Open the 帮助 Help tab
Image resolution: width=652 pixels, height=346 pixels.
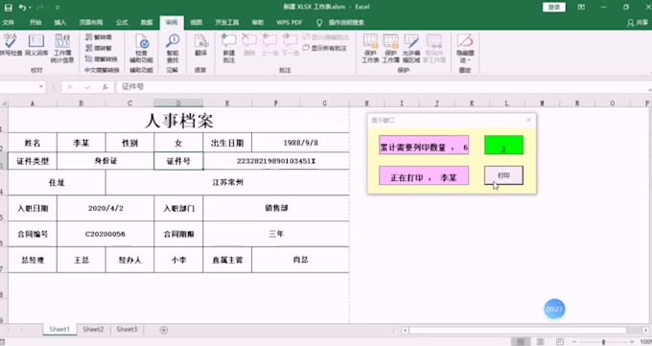[x=258, y=22]
